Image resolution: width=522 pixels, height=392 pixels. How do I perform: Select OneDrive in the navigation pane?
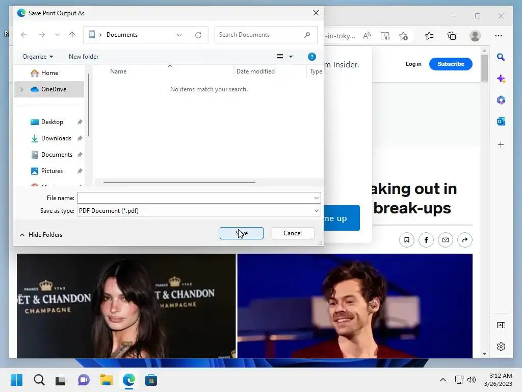click(x=49, y=89)
